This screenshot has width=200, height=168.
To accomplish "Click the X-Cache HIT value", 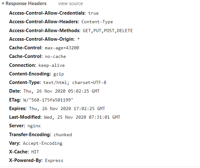I will (35, 152).
